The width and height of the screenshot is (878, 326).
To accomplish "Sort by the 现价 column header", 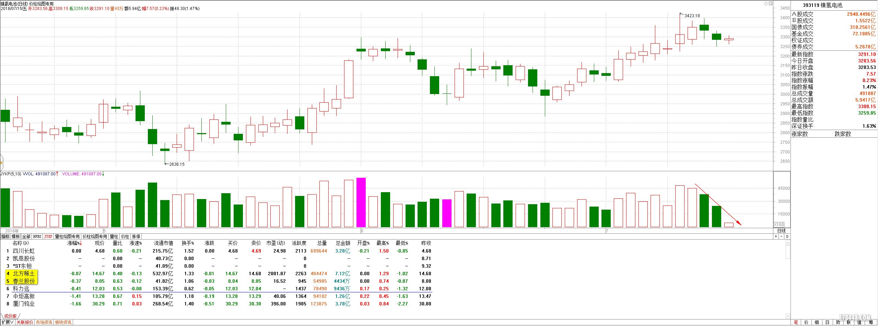I will [x=99, y=243].
